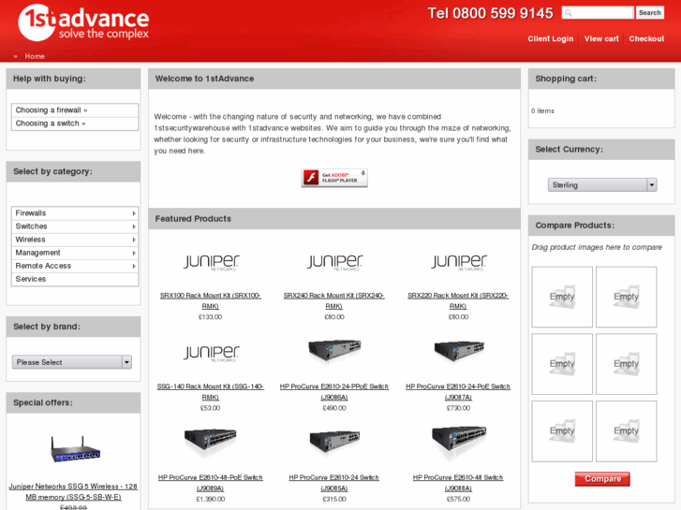Open Client Login
The height and width of the screenshot is (510, 681).
pos(550,38)
